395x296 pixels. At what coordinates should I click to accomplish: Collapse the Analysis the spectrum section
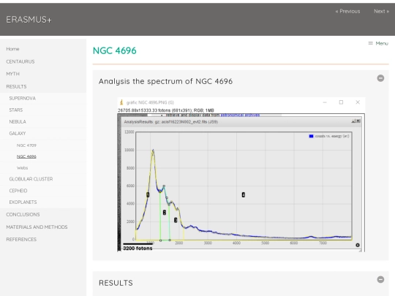(380, 78)
